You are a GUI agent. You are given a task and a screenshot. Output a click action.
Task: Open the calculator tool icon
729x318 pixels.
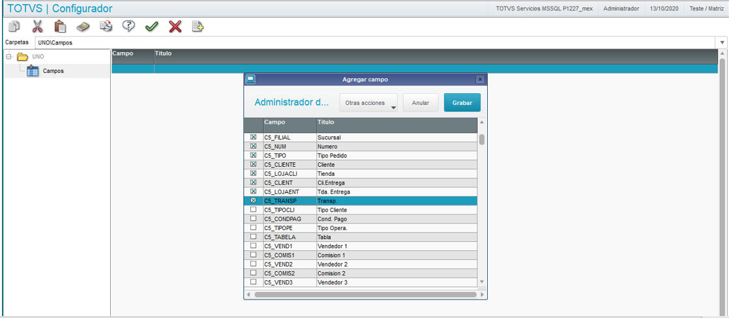pyautogui.click(x=83, y=27)
